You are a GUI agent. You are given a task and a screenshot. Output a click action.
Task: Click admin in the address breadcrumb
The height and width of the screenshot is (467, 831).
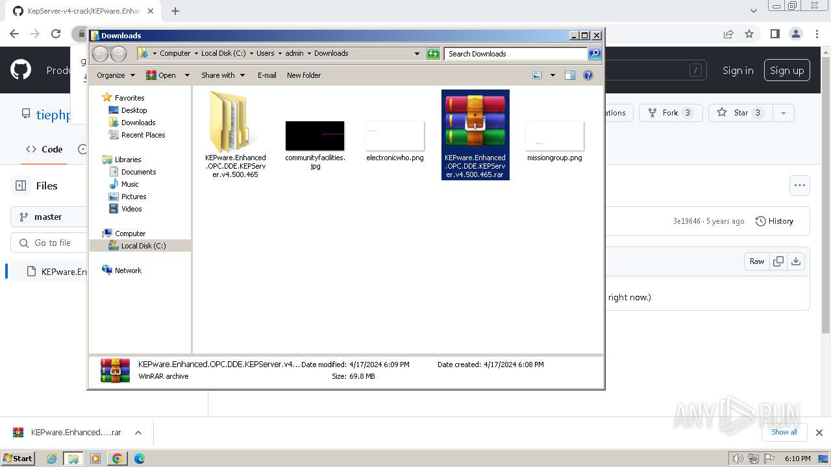pos(294,54)
